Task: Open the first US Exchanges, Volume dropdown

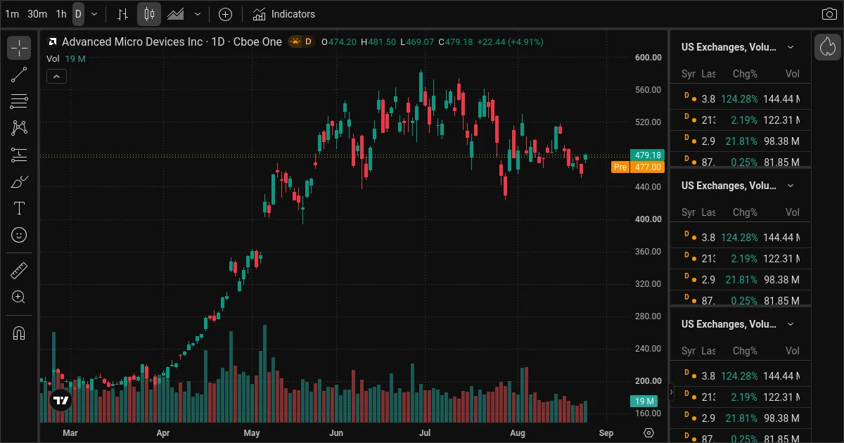Action: [x=738, y=47]
